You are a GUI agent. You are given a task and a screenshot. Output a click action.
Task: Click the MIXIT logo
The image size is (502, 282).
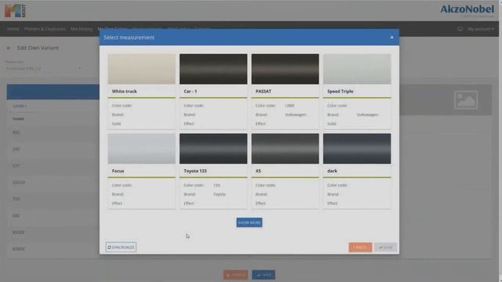[15, 11]
